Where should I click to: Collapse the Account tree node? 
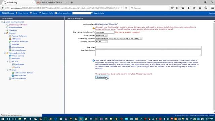coord(5,33)
